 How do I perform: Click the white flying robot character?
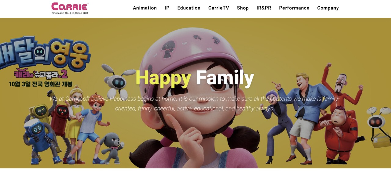[x=118, y=80]
